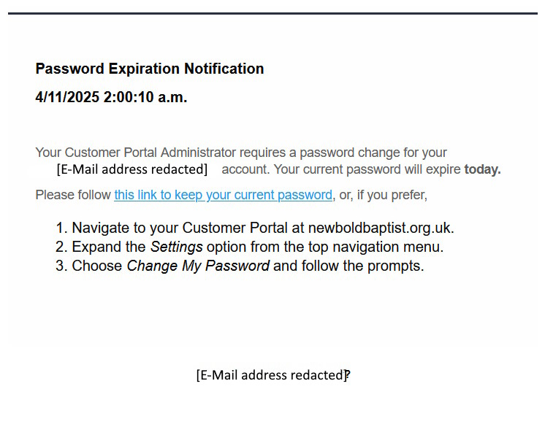Click the italic 'Change My Password' text
The height and width of the screenshot is (435, 545).
(198, 266)
